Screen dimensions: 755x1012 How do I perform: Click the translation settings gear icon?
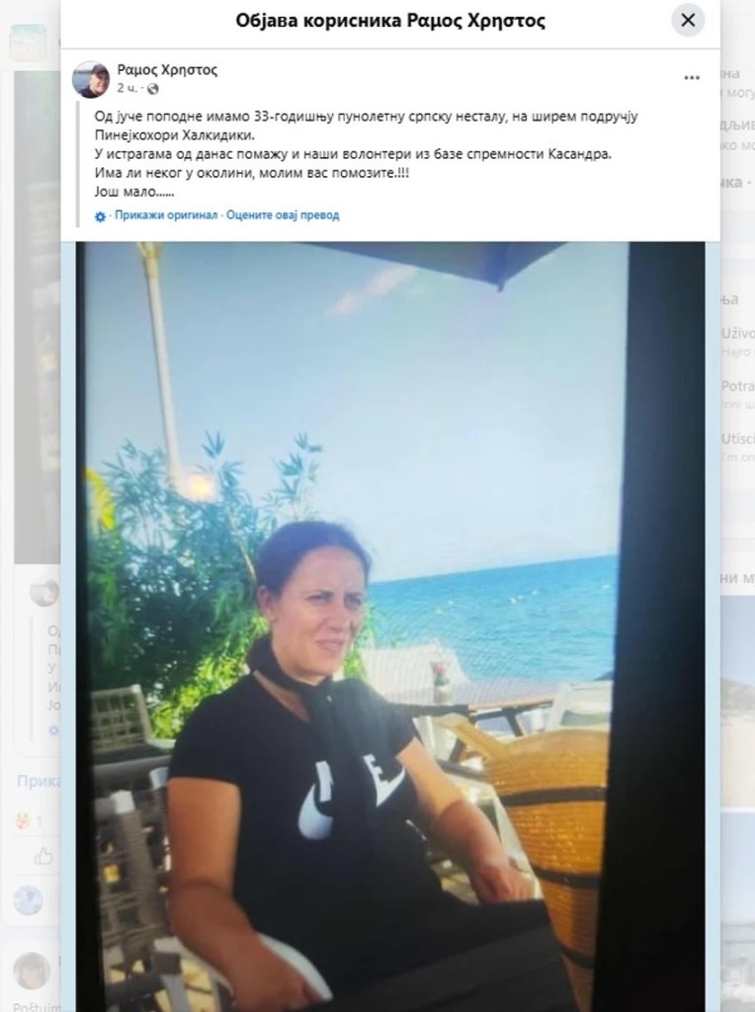click(x=100, y=216)
